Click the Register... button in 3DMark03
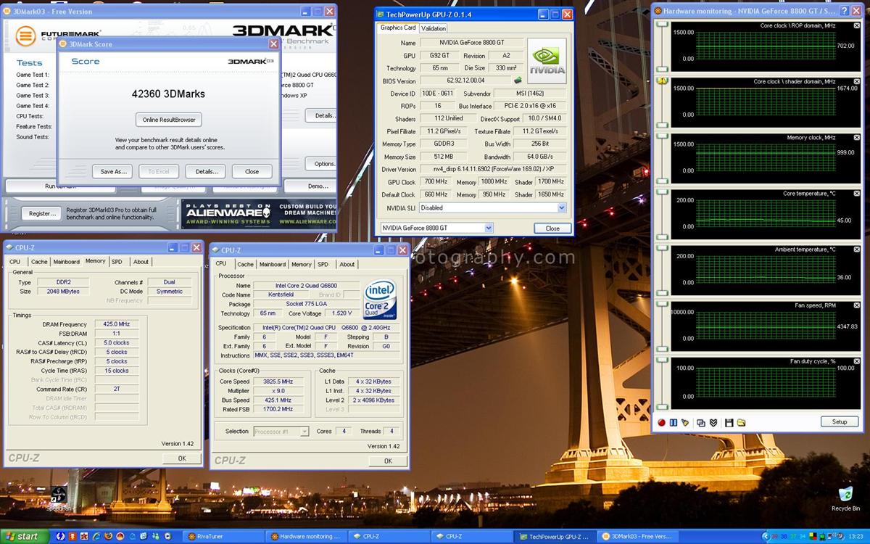Screen dimensions: 870x544 coord(42,214)
